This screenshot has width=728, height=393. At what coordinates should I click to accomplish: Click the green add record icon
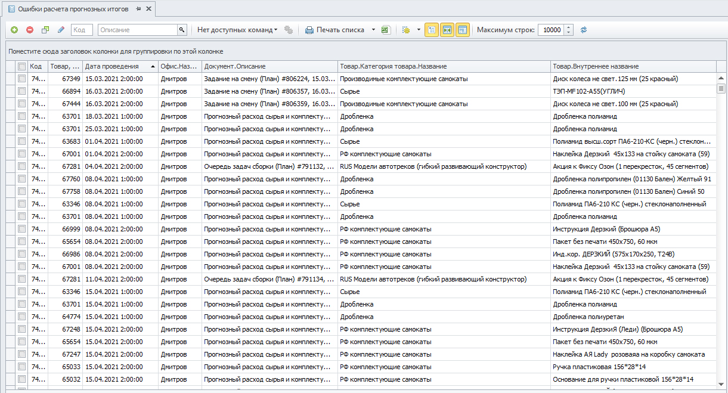(x=14, y=30)
